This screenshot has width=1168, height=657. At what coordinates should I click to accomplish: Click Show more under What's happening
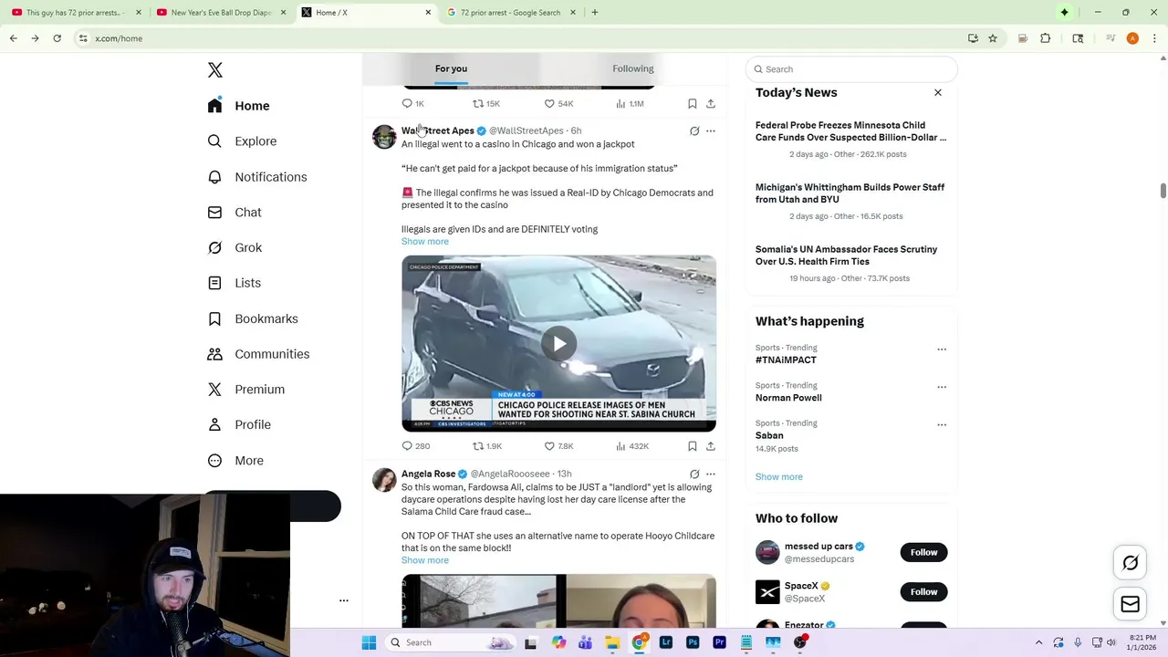[x=778, y=476]
